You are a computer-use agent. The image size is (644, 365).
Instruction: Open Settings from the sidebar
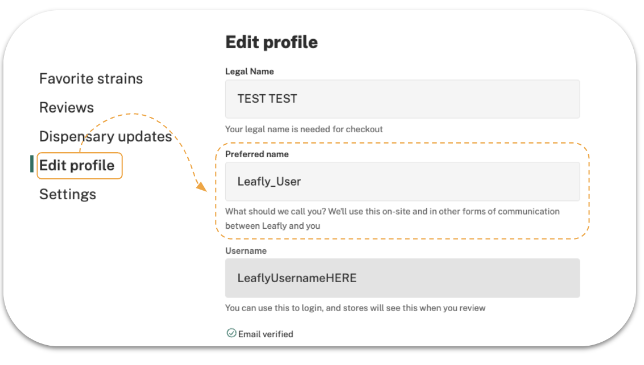tap(68, 195)
